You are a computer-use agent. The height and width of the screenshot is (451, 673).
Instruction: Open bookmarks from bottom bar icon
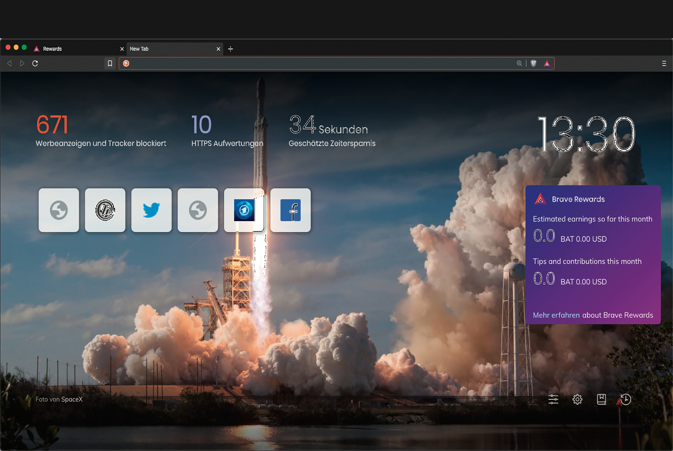601,399
